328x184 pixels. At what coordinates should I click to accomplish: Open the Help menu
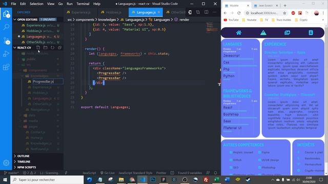point(97,4)
